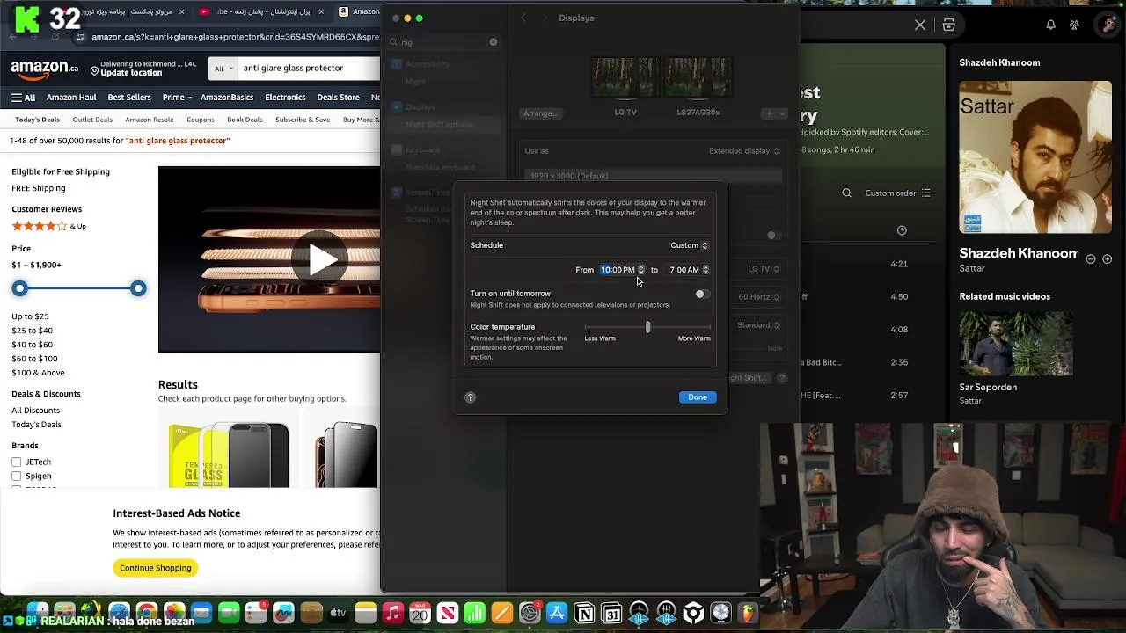This screenshot has width=1126, height=633.
Task: Open the All Discounts filter link
Action: (x=35, y=411)
